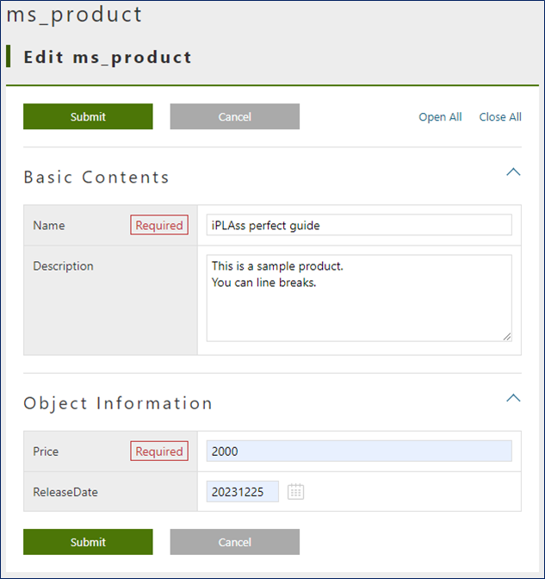Click the Required badge next to Price
545x579 pixels.
[159, 451]
